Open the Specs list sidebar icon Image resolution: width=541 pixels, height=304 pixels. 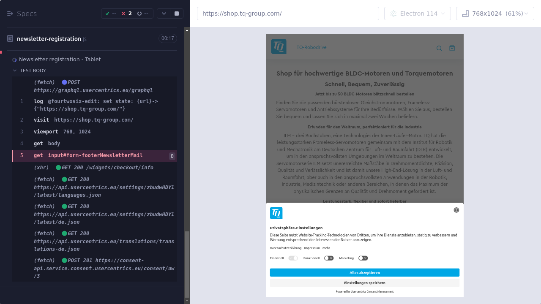click(10, 14)
